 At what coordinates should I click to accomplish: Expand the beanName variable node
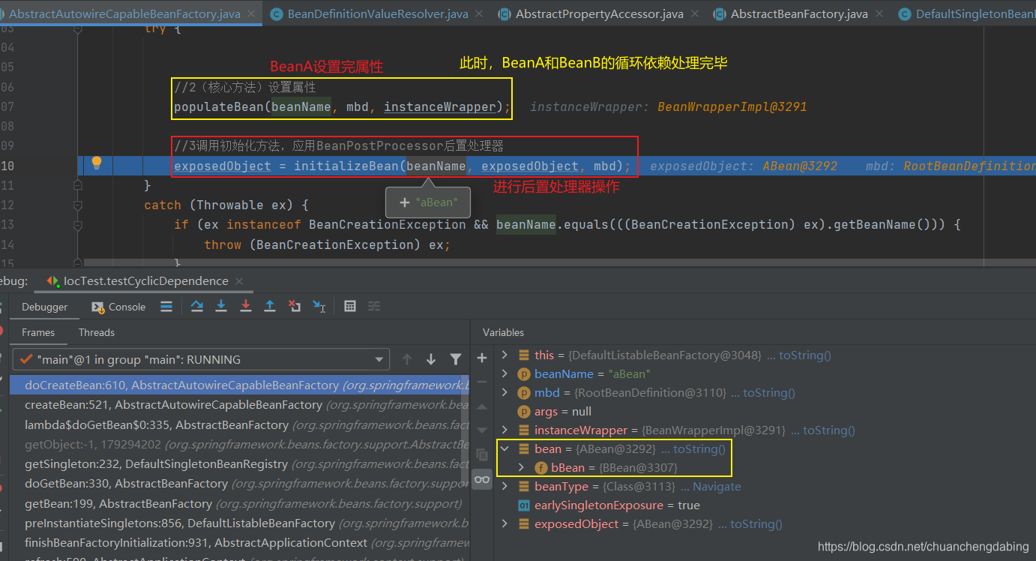505,373
